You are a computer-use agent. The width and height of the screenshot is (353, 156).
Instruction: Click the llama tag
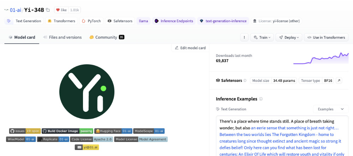143,21
